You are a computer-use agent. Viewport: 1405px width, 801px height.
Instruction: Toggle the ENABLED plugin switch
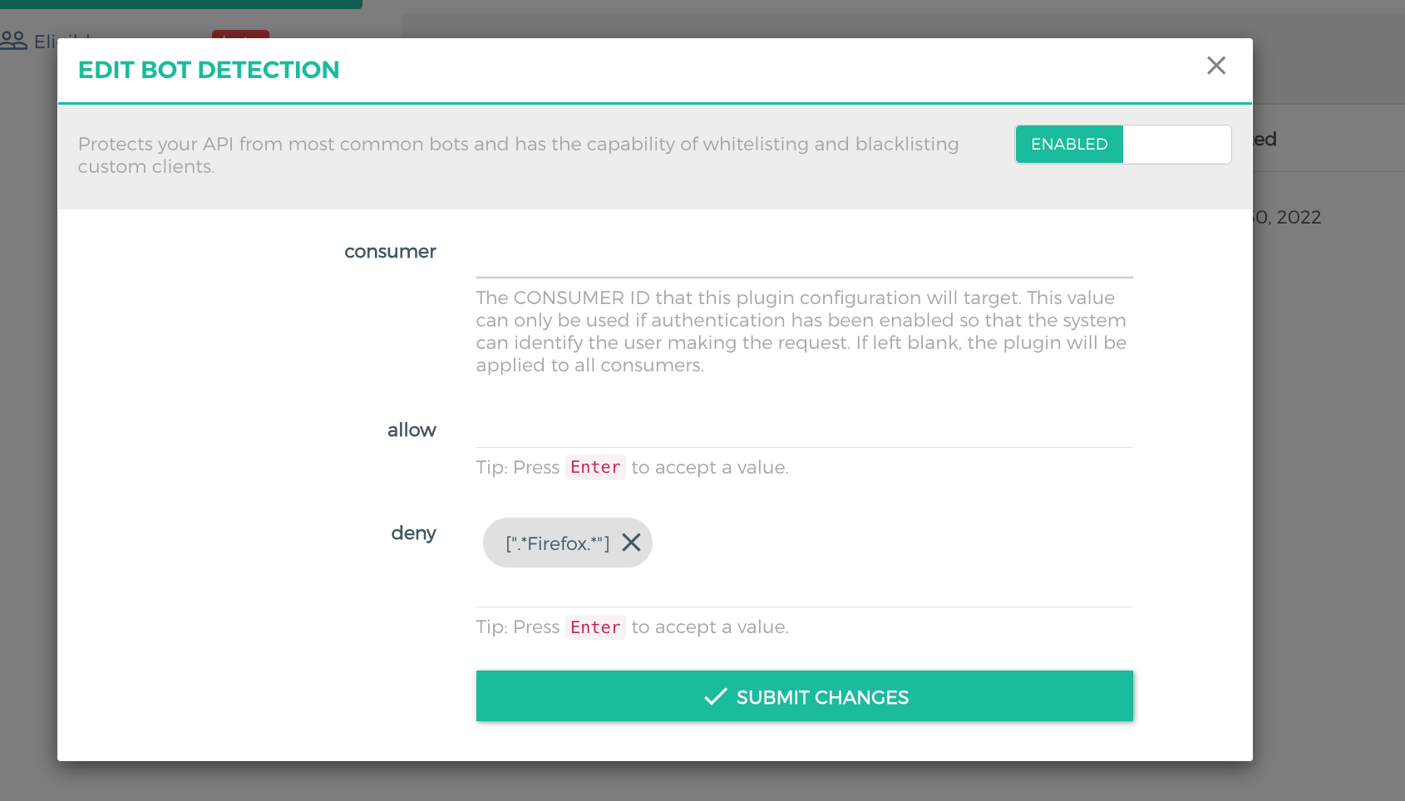1123,145
